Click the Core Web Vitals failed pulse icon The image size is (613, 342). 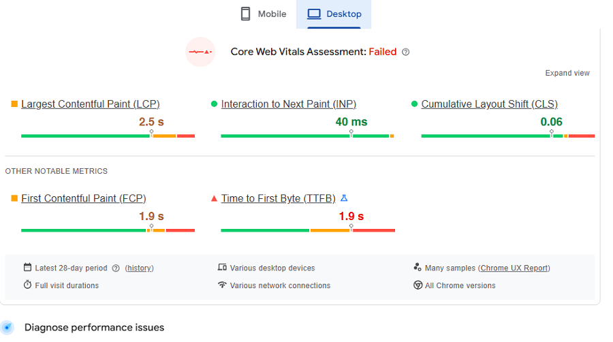coord(200,52)
